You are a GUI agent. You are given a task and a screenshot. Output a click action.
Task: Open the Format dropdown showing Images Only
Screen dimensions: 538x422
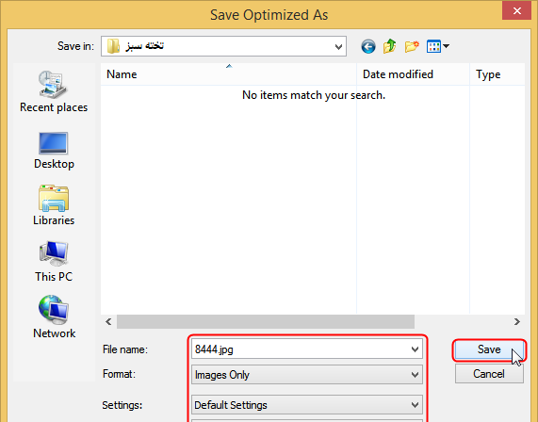pyautogui.click(x=307, y=375)
